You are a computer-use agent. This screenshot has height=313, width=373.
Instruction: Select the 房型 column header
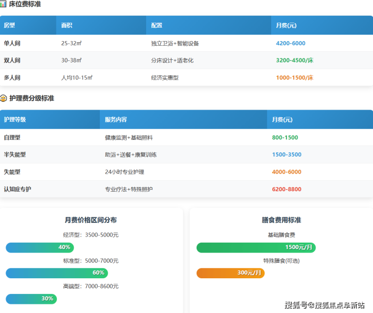(10, 25)
